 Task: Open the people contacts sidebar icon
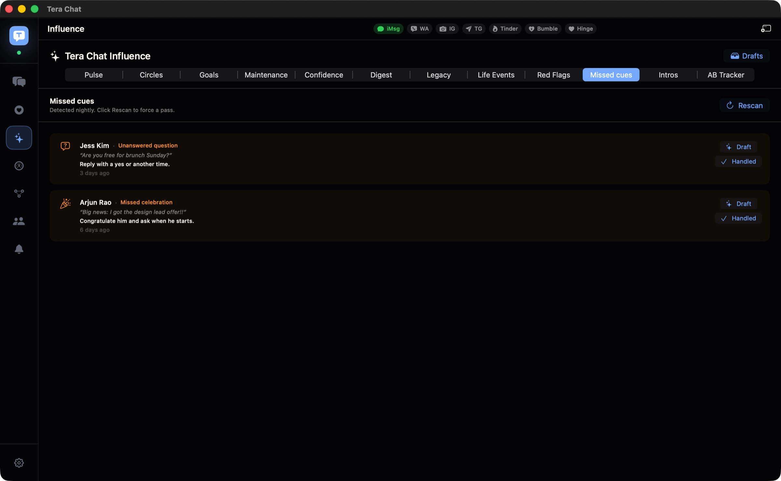[19, 221]
